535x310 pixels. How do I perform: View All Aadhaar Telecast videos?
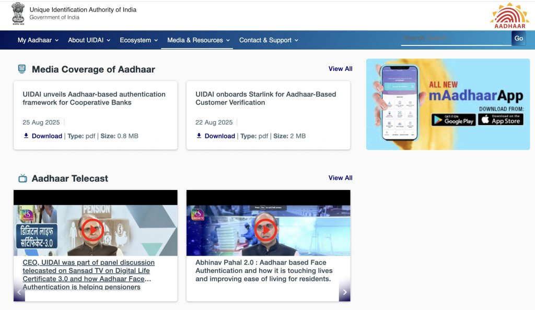(x=340, y=178)
